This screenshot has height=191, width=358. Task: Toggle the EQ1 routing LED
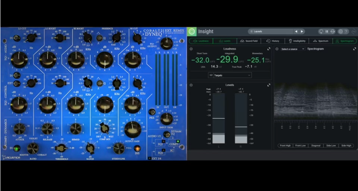(163, 142)
